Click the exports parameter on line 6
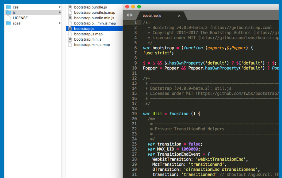282x178 pixels. (x=216, y=48)
